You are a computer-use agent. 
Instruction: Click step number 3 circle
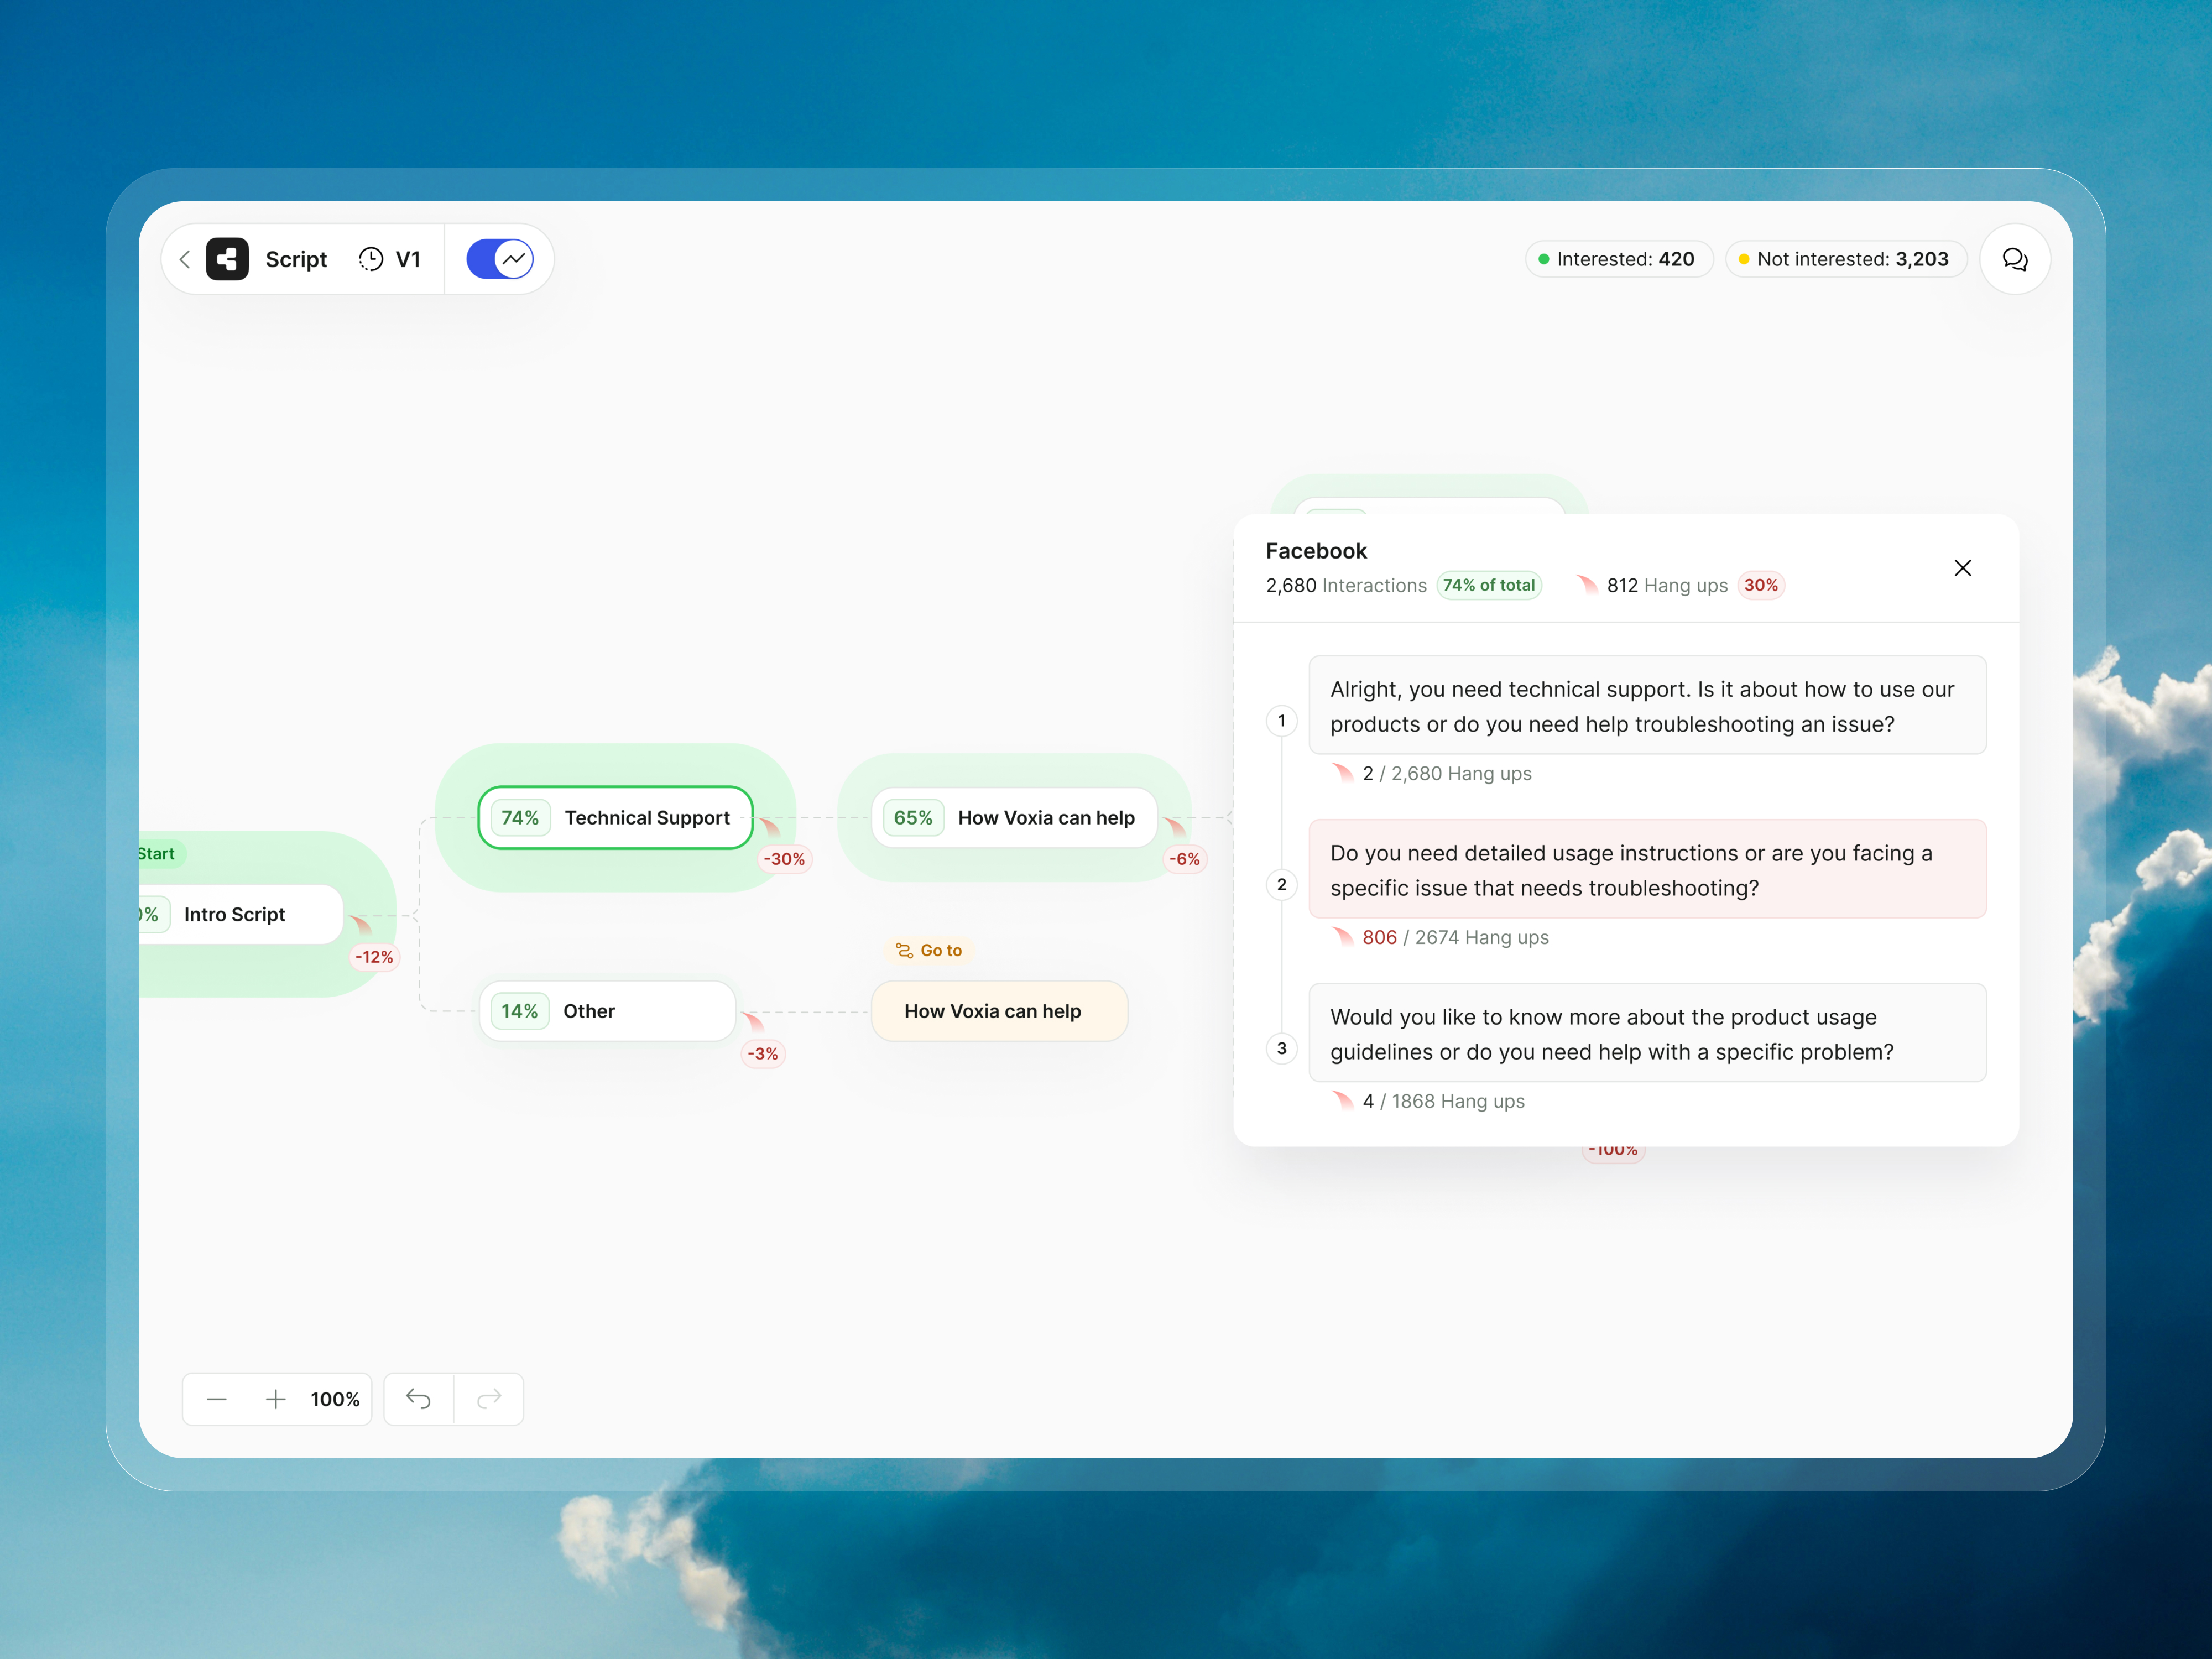coord(1281,1048)
